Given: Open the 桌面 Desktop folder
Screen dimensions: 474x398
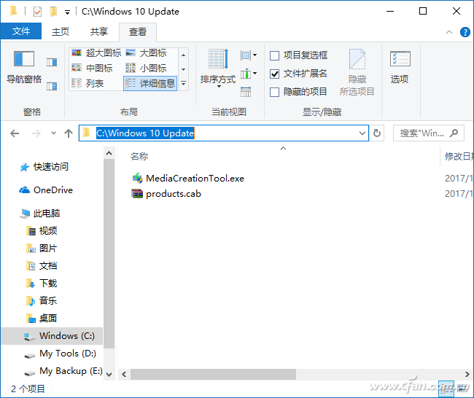Looking at the screenshot, I should (x=42, y=319).
